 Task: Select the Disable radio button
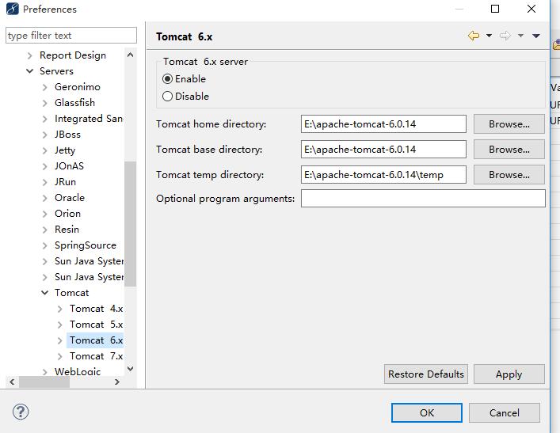tap(167, 96)
